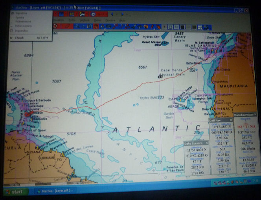Click the orange and yellow bird-like tool icon
The image size is (261, 200).
pyautogui.click(x=146, y=26)
